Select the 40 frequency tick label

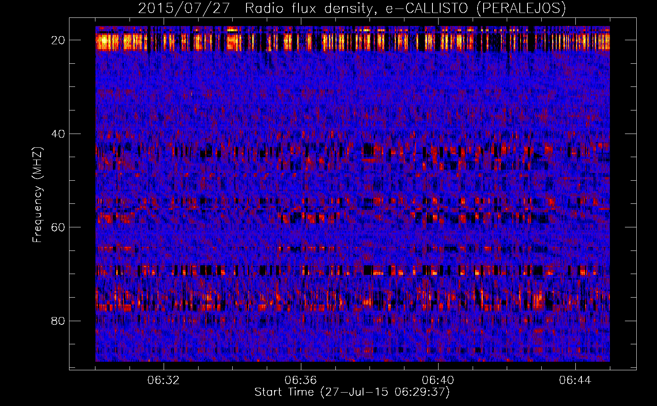click(x=58, y=134)
